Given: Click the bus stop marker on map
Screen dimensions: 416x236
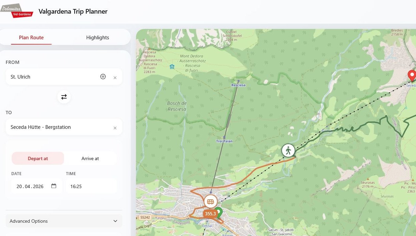Looking at the screenshot, I should point(210,201).
